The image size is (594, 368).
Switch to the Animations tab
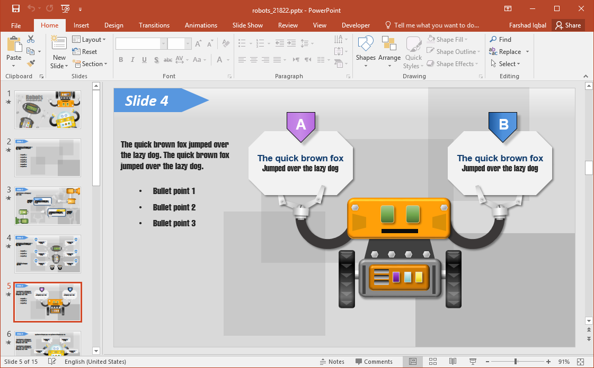201,25
